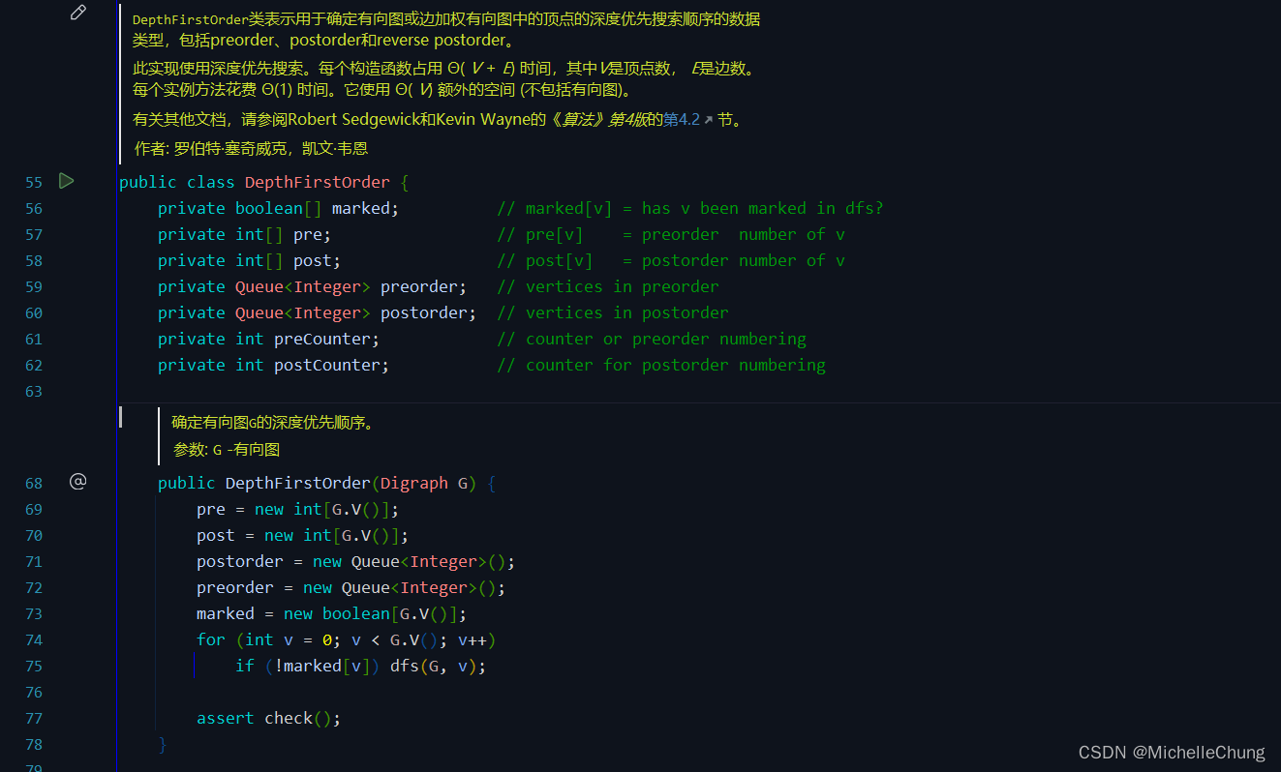Click the for loop keyword on line 74
This screenshot has height=772, width=1281.
[210, 639]
